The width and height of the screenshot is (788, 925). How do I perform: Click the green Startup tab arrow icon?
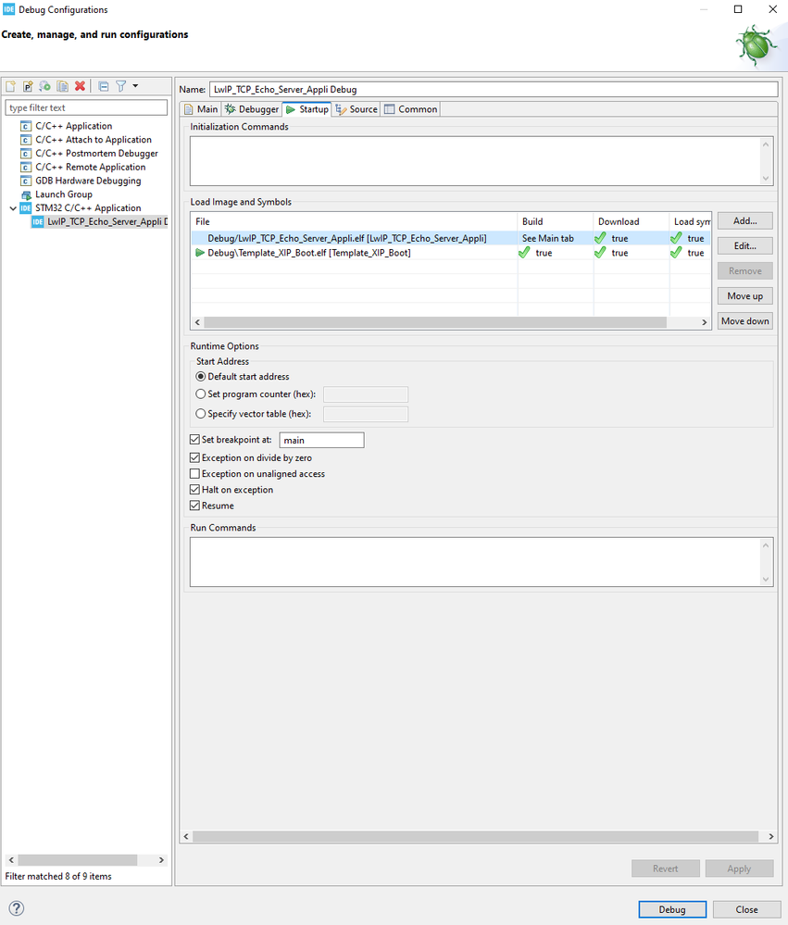point(291,109)
